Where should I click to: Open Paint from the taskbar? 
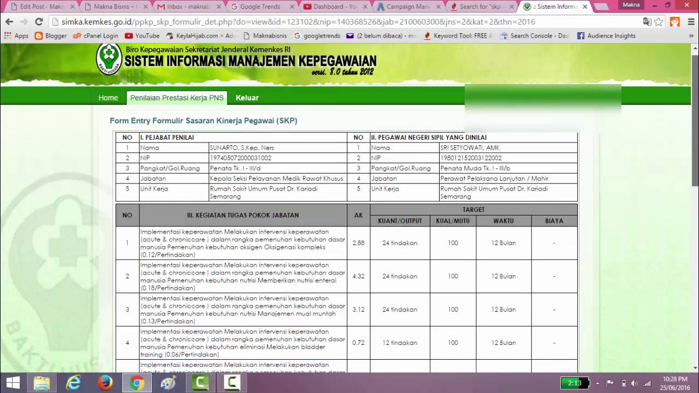(x=169, y=383)
